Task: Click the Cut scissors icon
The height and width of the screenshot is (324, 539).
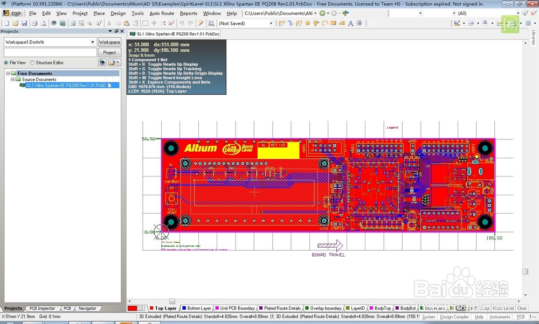Action: tap(109, 23)
